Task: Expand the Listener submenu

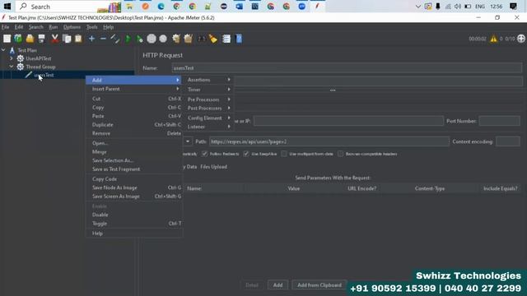Action: click(x=208, y=127)
